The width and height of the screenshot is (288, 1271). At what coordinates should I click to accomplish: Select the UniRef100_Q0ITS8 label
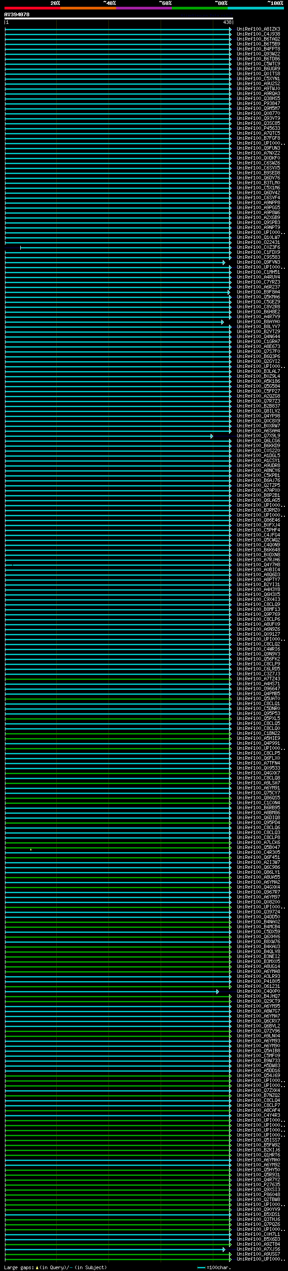click(x=258, y=73)
